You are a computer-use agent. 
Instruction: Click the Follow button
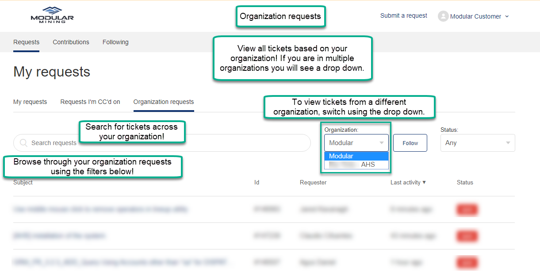[x=410, y=143]
